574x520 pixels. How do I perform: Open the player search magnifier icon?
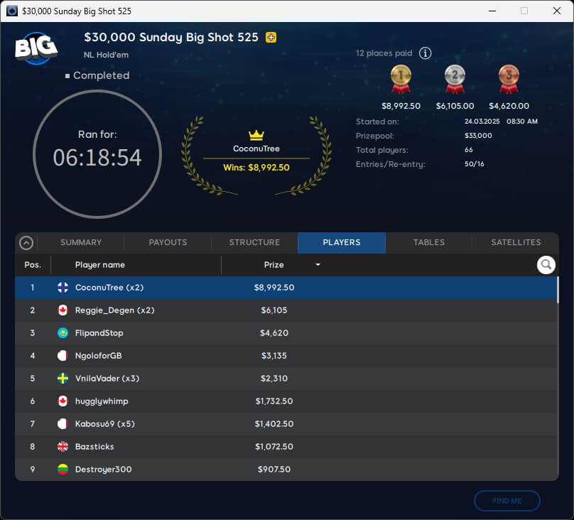click(546, 265)
